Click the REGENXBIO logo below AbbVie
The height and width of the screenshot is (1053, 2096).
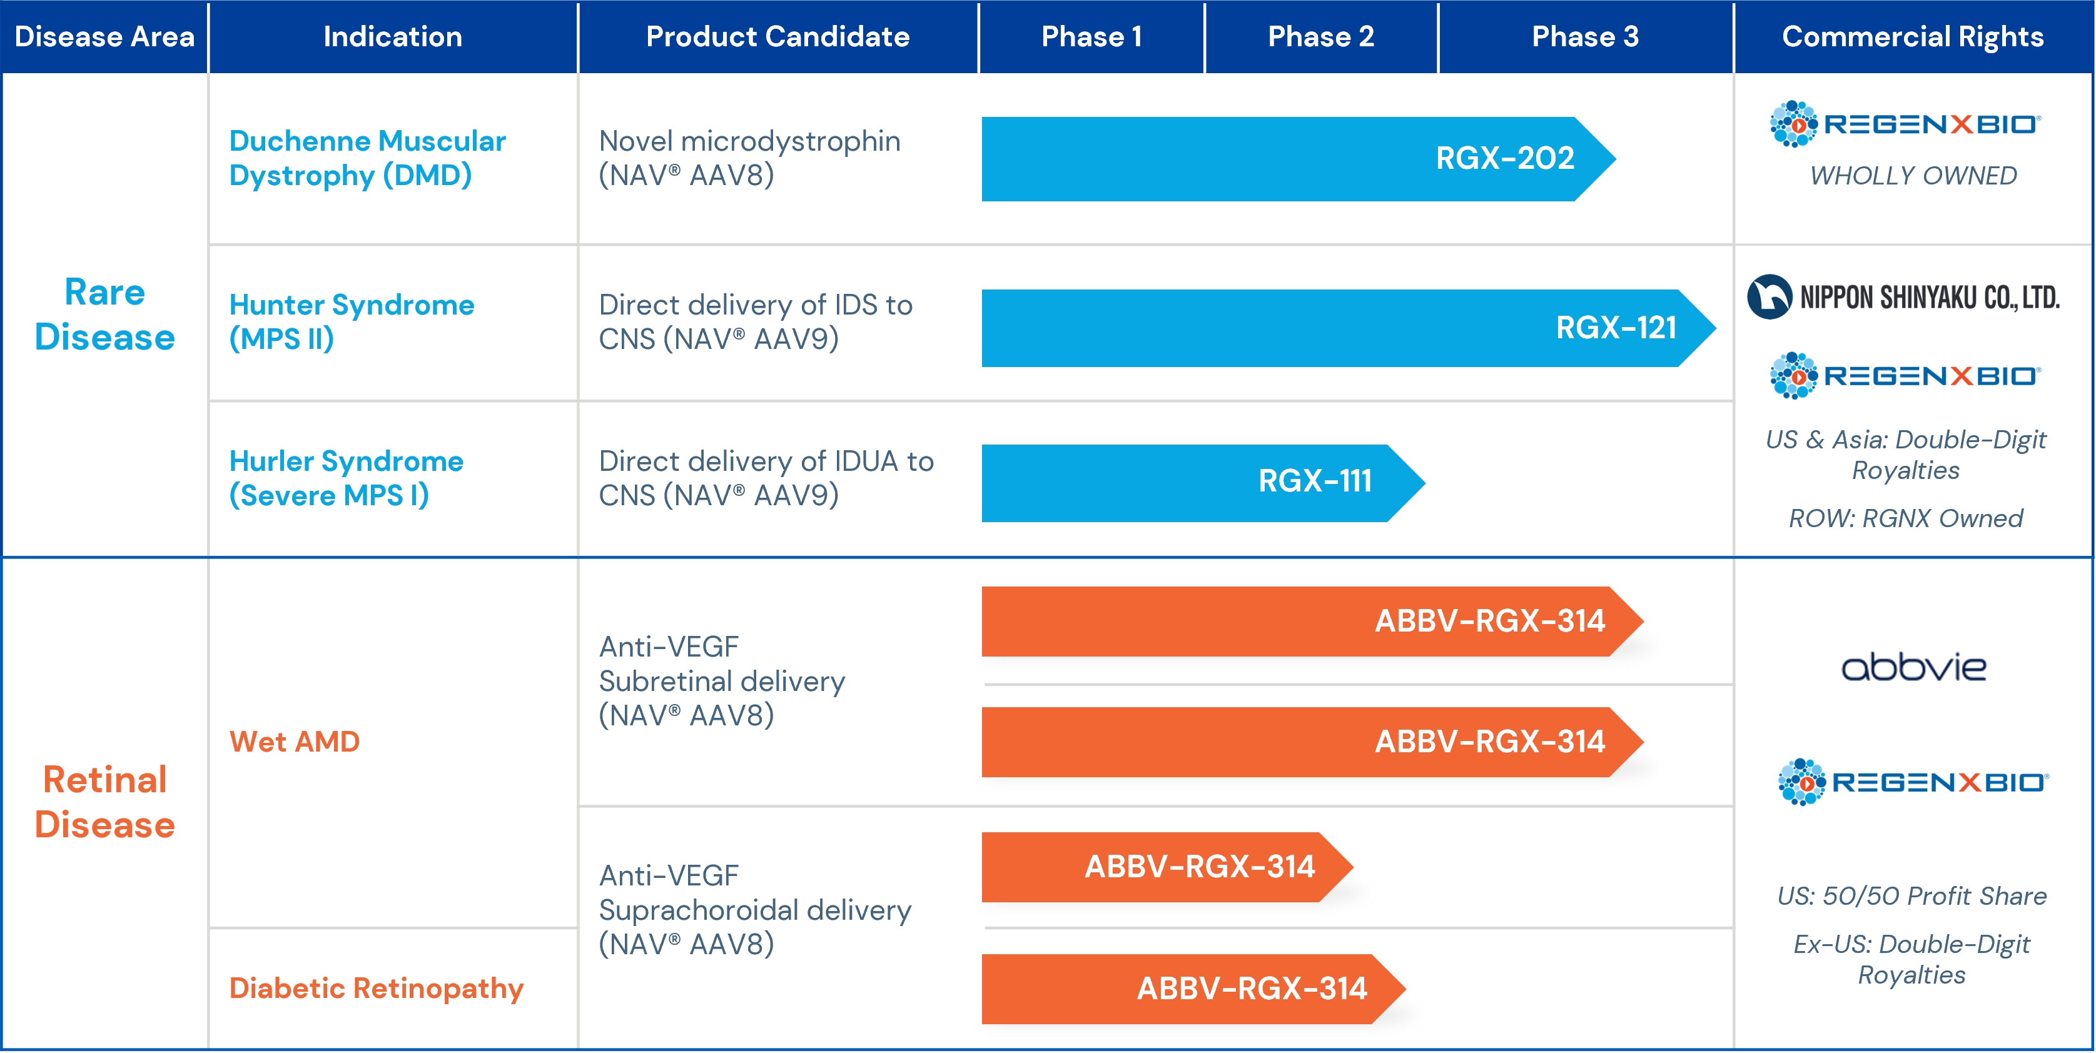pos(1913,782)
